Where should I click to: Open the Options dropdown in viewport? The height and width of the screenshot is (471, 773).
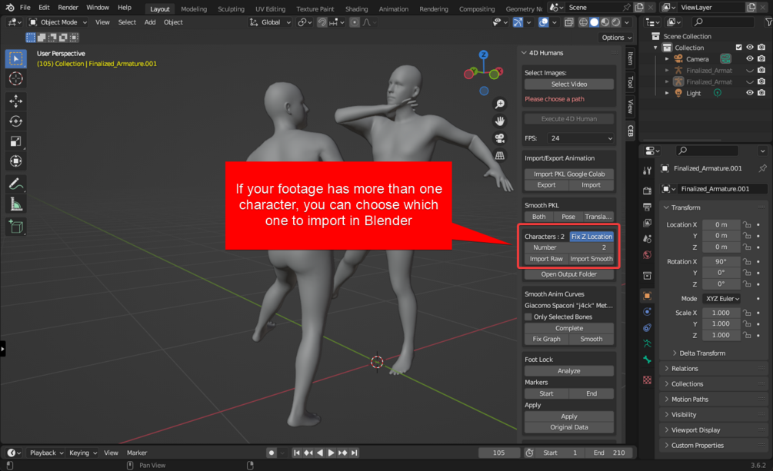pos(616,38)
